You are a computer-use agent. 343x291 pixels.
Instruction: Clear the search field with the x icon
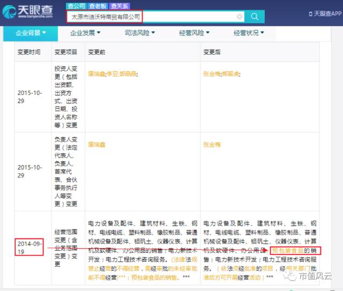tap(240, 17)
